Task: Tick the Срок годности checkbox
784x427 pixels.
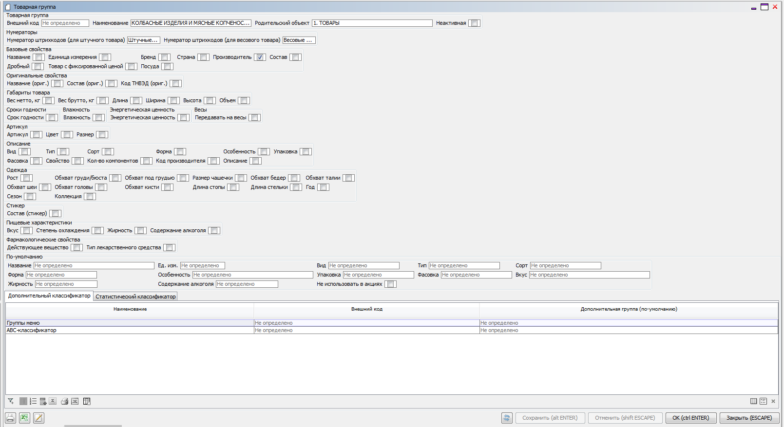Action: (52, 117)
